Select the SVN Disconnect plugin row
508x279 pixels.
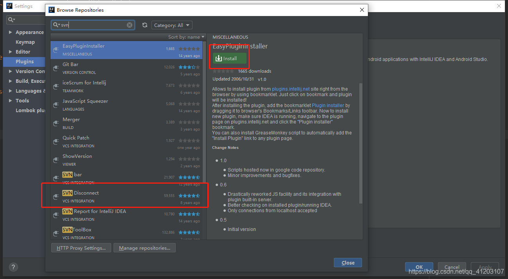pyautogui.click(x=126, y=197)
